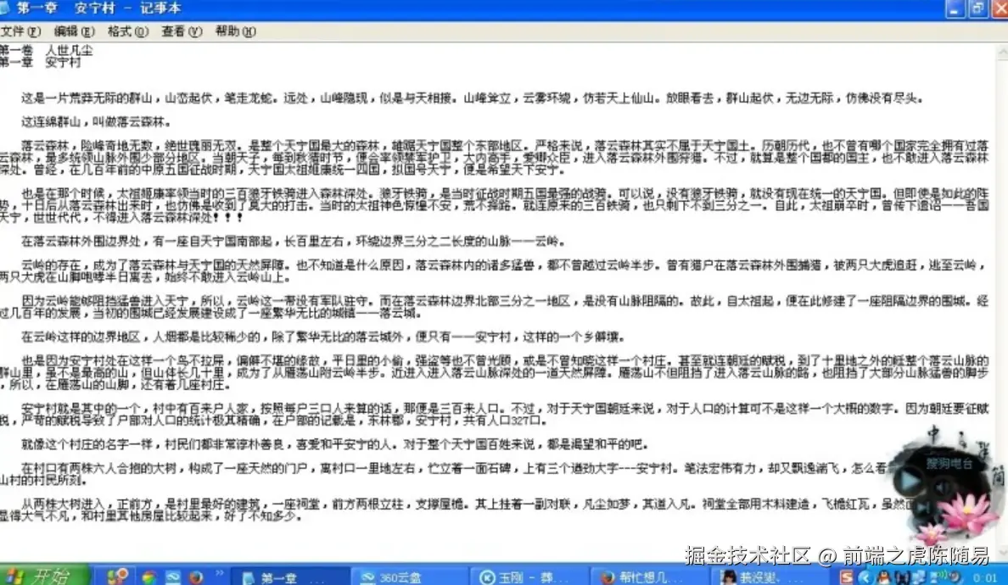The image size is (1008, 585).
Task: Click the wireless signal tray icon
Action: [938, 577]
